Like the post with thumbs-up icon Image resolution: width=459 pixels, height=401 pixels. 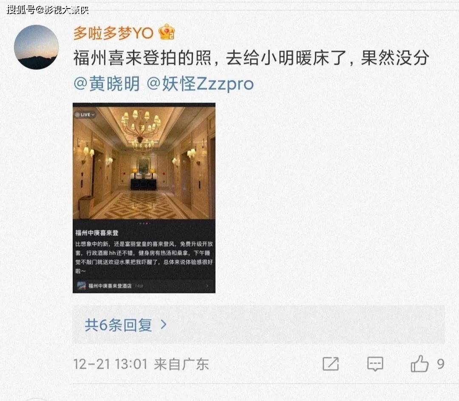pos(419,364)
